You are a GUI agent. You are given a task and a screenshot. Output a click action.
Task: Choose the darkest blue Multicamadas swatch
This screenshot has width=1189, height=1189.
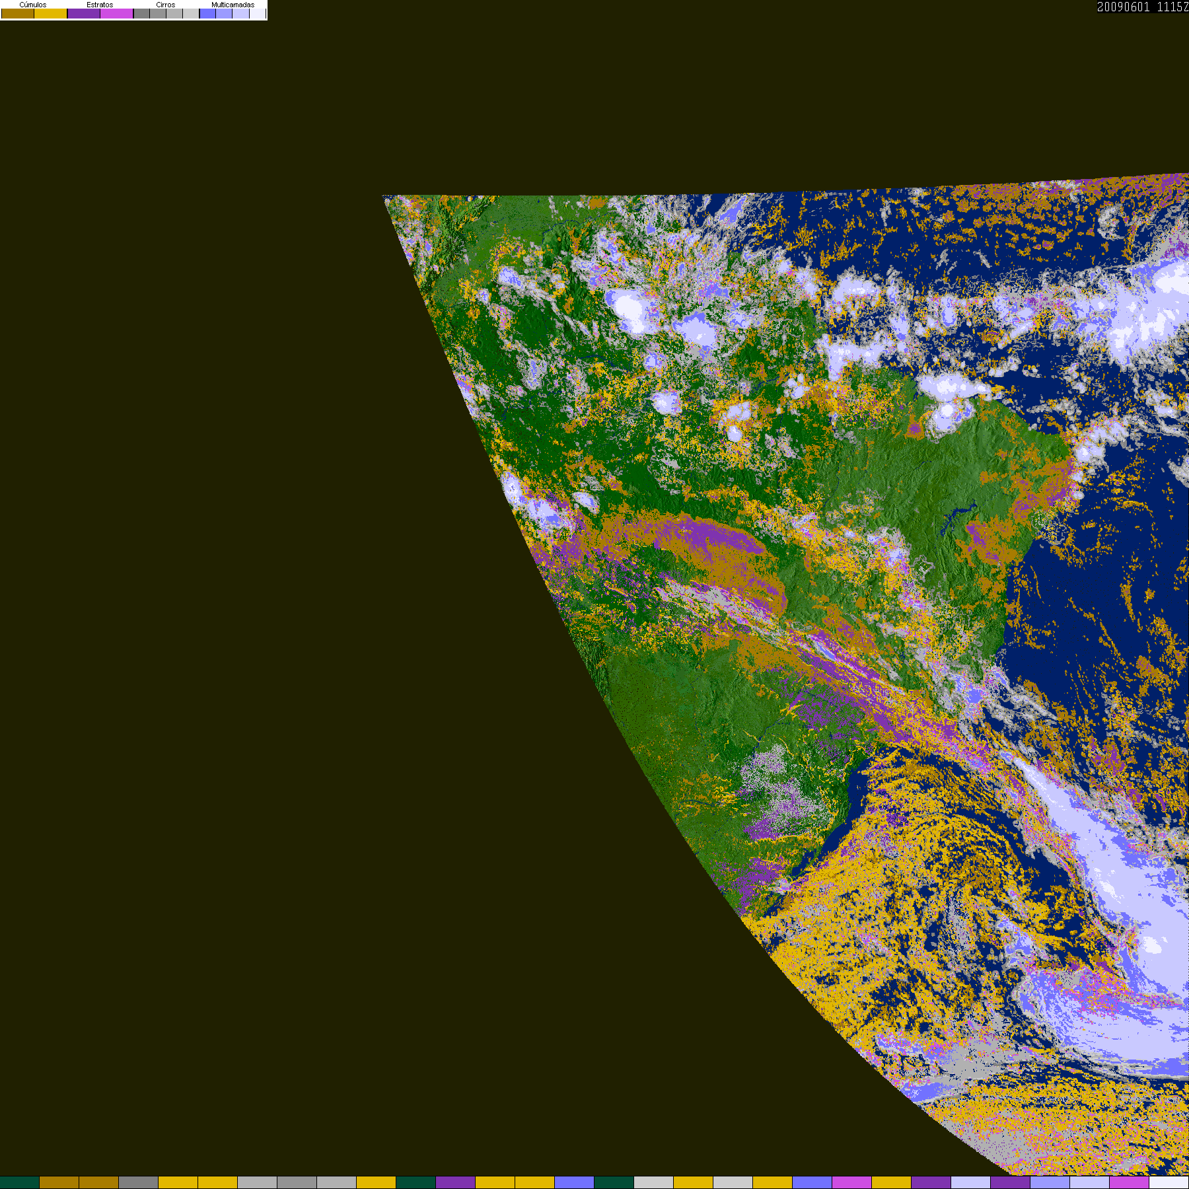pyautogui.click(x=207, y=13)
